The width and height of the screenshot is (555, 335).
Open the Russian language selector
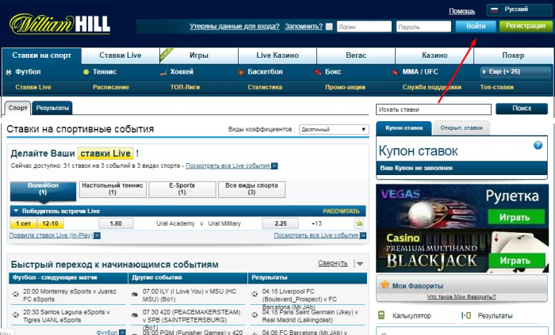[x=514, y=10]
